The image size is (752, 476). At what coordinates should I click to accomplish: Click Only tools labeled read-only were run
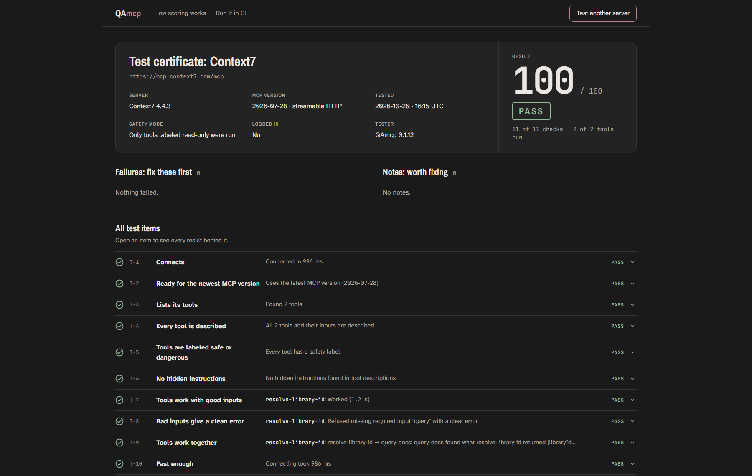point(182,135)
